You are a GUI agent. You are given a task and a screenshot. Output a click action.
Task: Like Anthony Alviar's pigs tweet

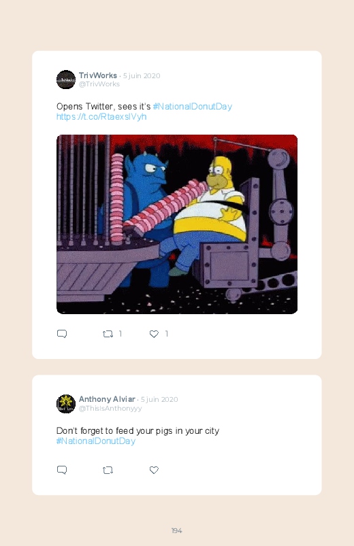pos(154,470)
